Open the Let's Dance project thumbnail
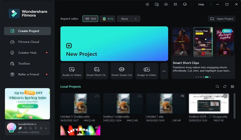 (x=80, y=131)
